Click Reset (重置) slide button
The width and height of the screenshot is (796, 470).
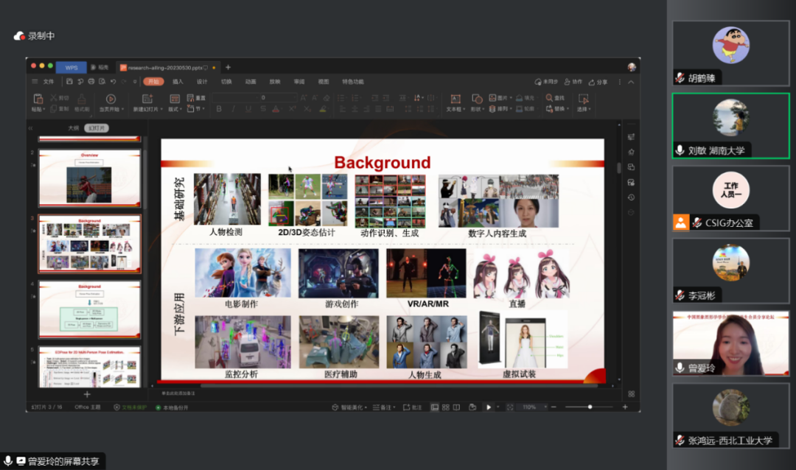pos(196,98)
